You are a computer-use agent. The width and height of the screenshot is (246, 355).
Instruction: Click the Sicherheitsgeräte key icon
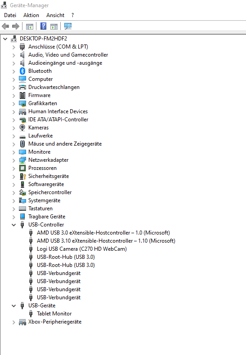22,176
